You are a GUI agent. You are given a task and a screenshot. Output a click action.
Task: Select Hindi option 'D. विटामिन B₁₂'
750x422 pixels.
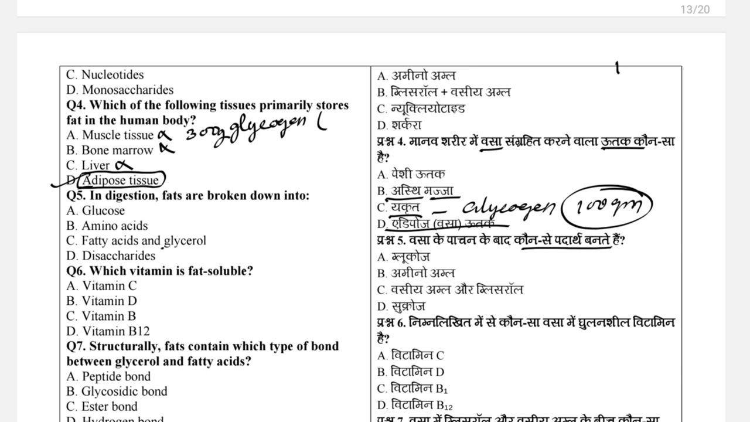pos(415,405)
